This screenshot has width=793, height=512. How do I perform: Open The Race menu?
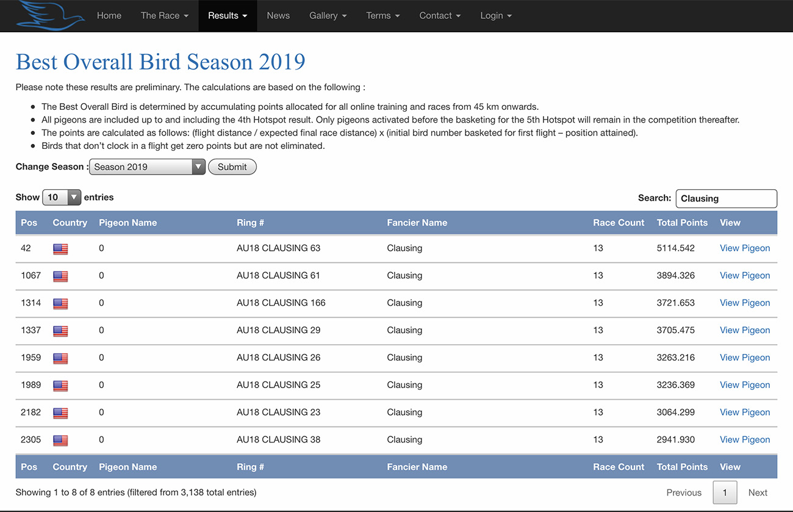164,16
